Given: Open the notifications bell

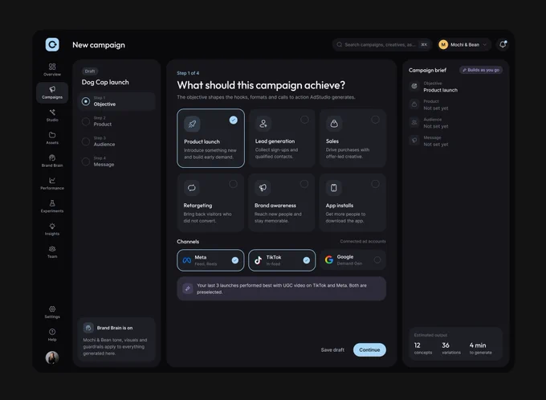Looking at the screenshot, I should [503, 45].
